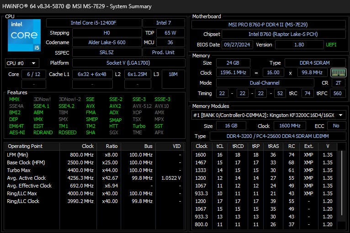This screenshot has height=233, width=350.
Task: Click the green UEFI label
Action: [331, 45]
